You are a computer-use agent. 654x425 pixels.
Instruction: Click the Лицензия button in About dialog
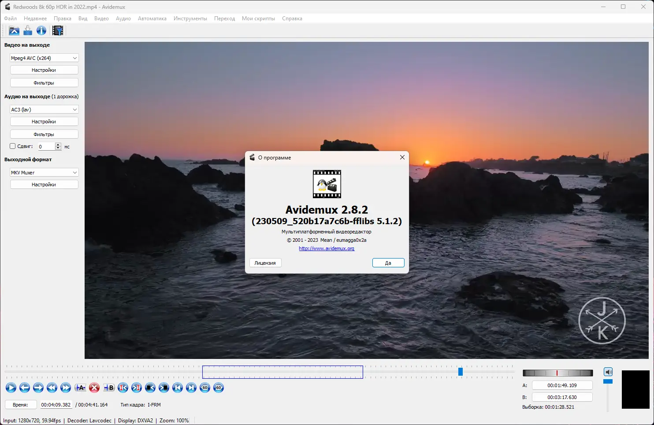point(265,262)
